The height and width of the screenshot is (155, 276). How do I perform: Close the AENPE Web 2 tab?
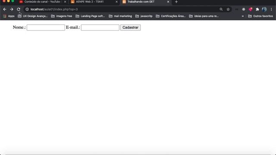tap(116, 2)
